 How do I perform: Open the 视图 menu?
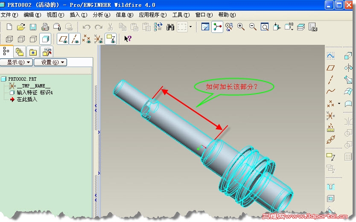point(55,15)
